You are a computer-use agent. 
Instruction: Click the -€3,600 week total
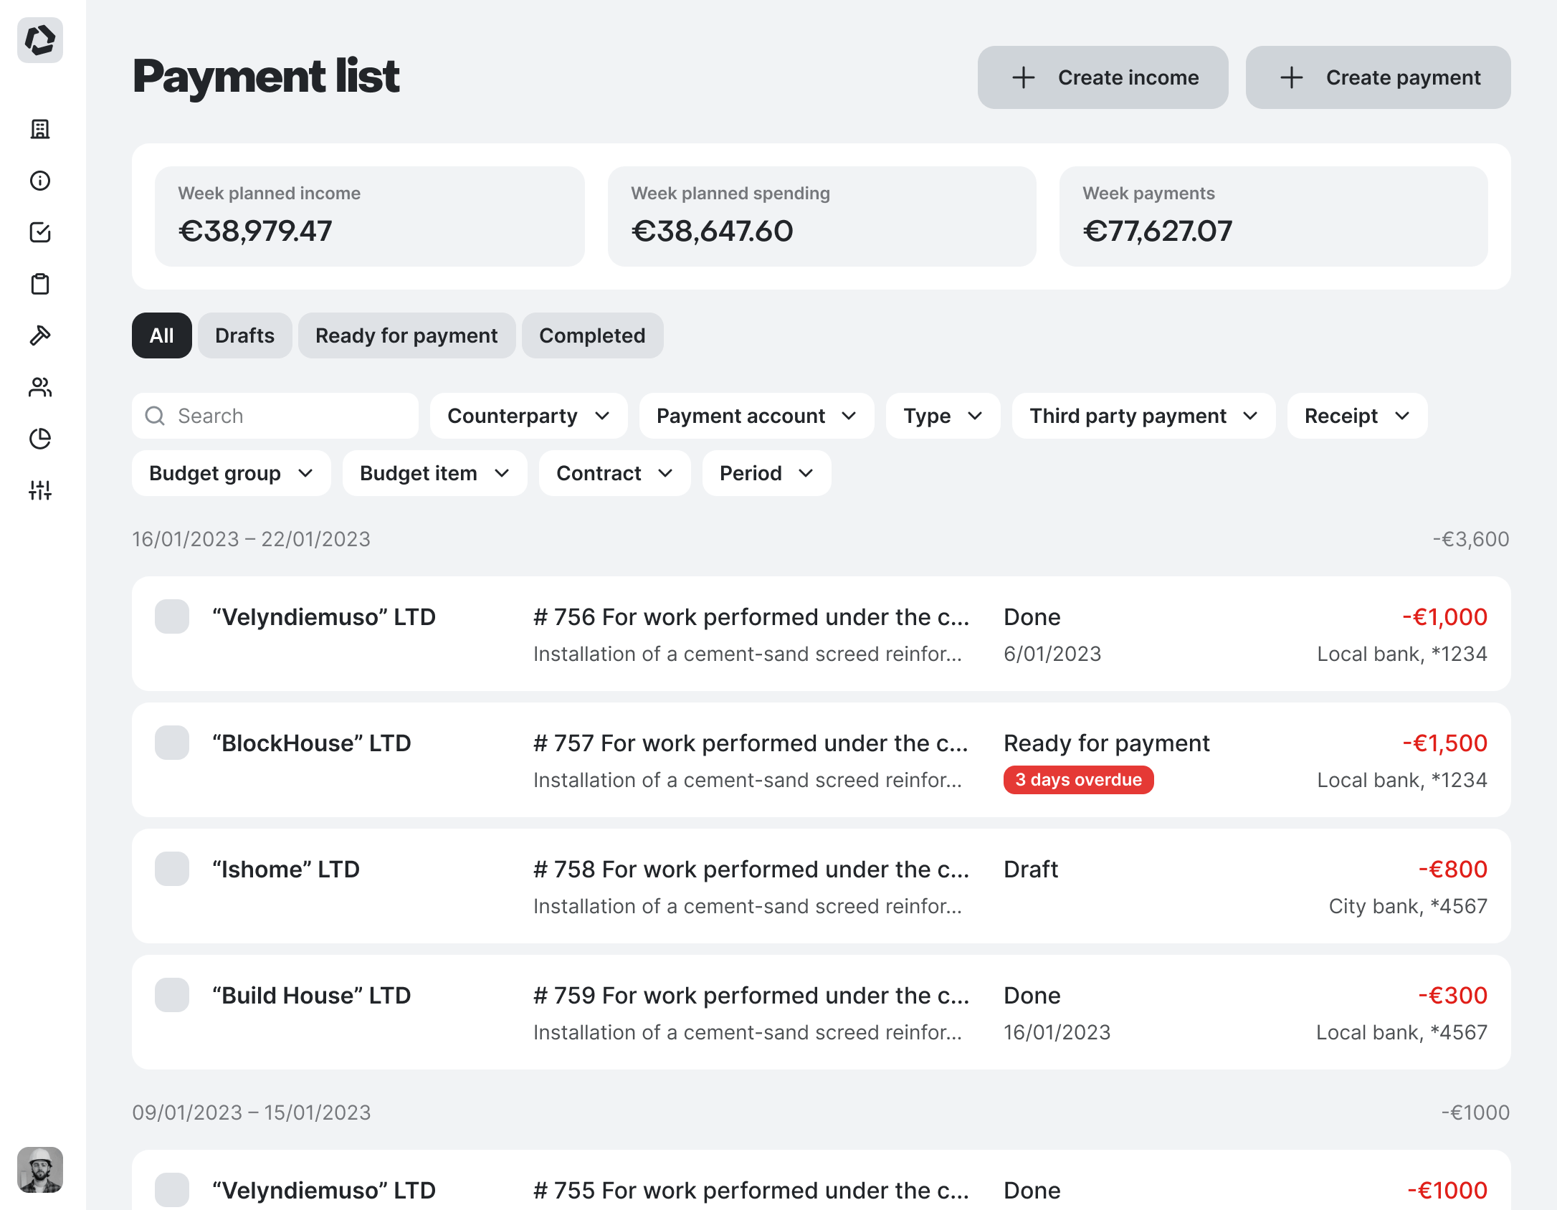tap(1471, 539)
